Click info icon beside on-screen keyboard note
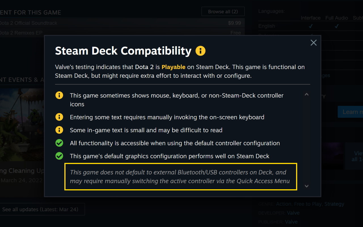The image size is (363, 227). 59,117
